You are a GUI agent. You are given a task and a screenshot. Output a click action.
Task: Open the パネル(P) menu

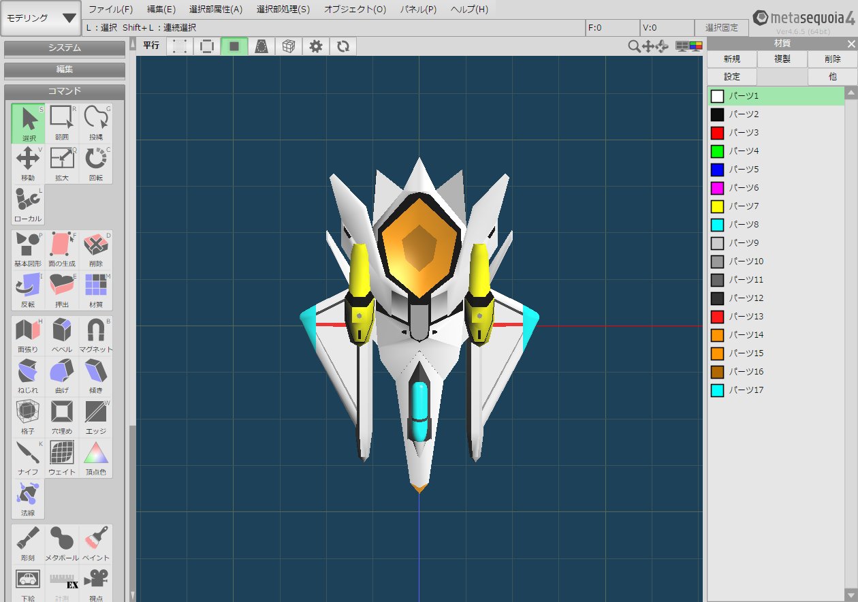[418, 10]
